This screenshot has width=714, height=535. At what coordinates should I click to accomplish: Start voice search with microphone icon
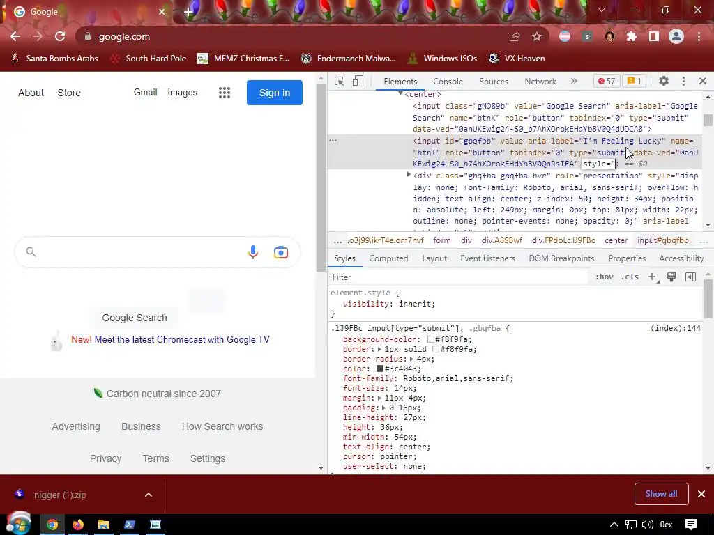[x=253, y=252]
